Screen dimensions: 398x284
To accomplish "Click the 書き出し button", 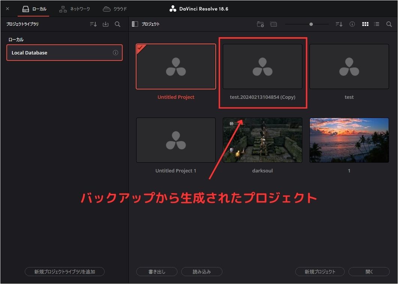I will point(156,272).
